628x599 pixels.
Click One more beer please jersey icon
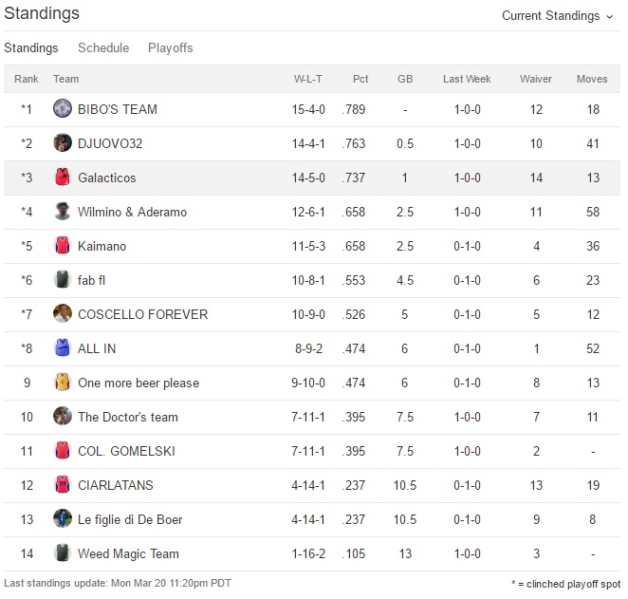pos(63,383)
